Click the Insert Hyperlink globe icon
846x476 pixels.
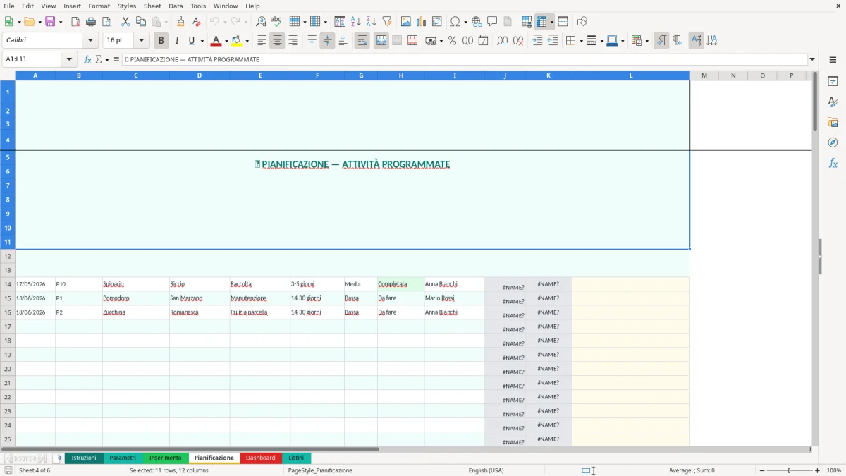[x=477, y=21]
